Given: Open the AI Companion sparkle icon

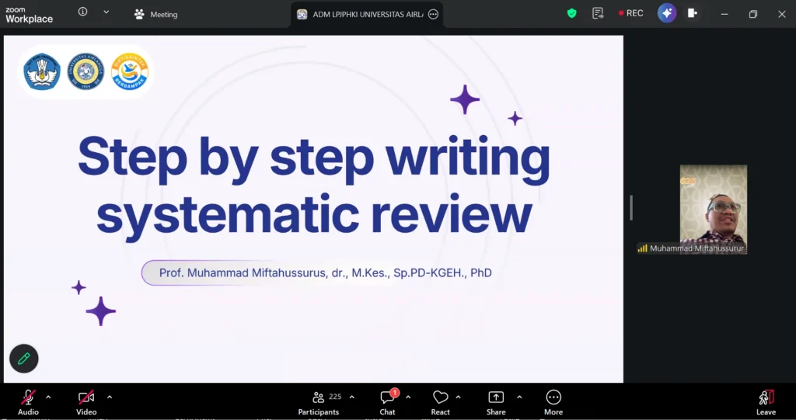Looking at the screenshot, I should pos(667,13).
